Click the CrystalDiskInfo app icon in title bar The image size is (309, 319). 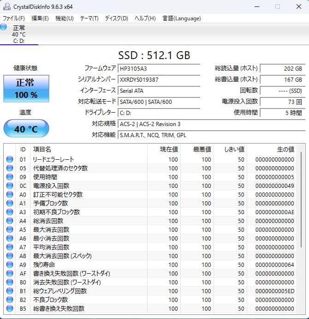tap(7, 6)
